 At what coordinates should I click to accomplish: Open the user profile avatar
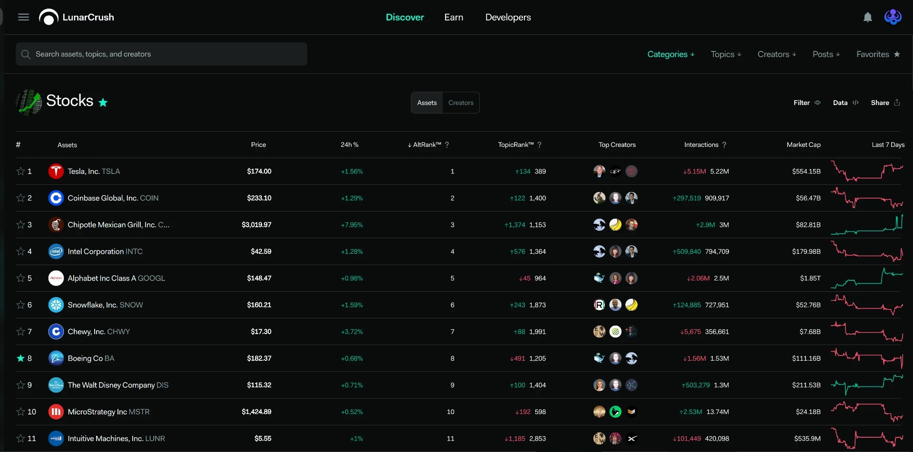[x=893, y=17]
